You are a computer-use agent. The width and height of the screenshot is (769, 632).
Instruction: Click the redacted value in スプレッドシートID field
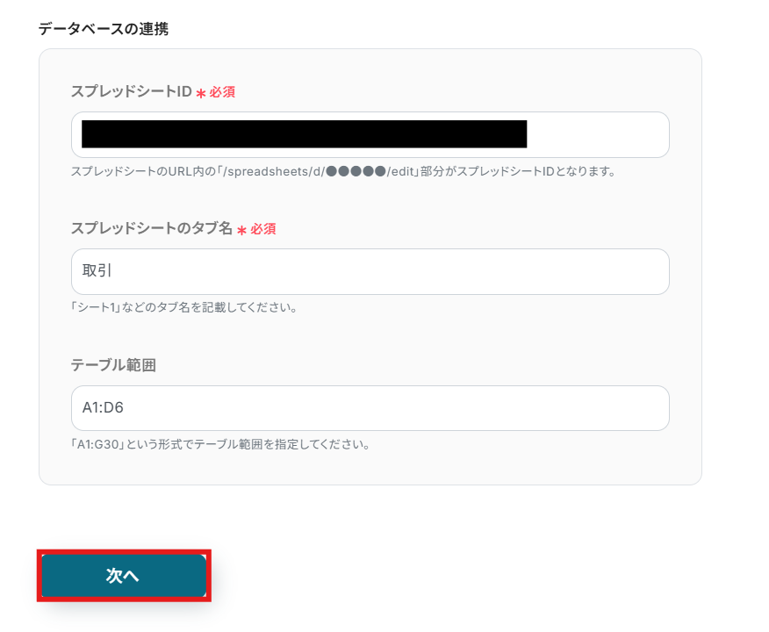[304, 134]
